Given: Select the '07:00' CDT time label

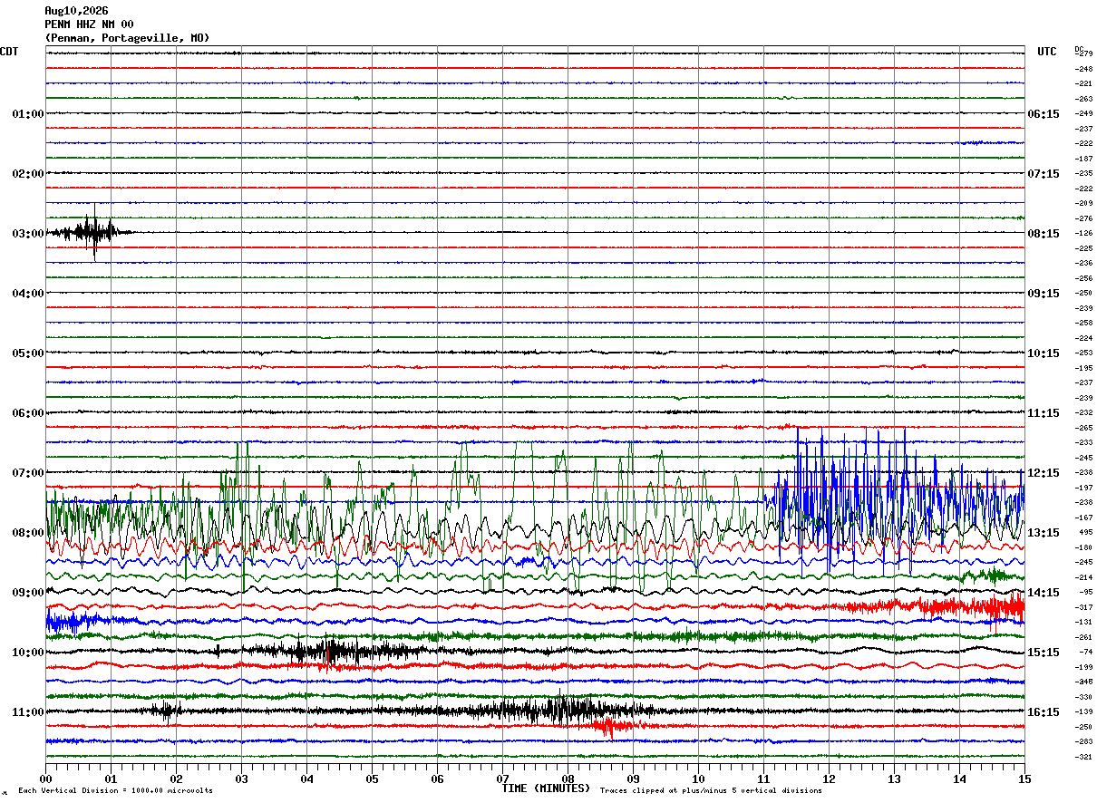Looking at the screenshot, I should pyautogui.click(x=27, y=473).
